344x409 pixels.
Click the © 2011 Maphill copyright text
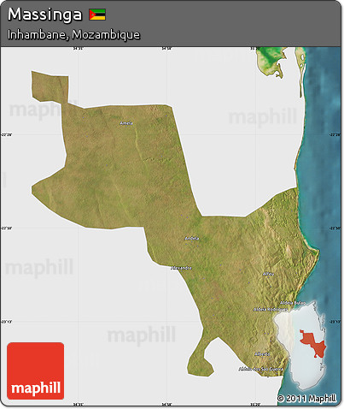[x=306, y=398]
